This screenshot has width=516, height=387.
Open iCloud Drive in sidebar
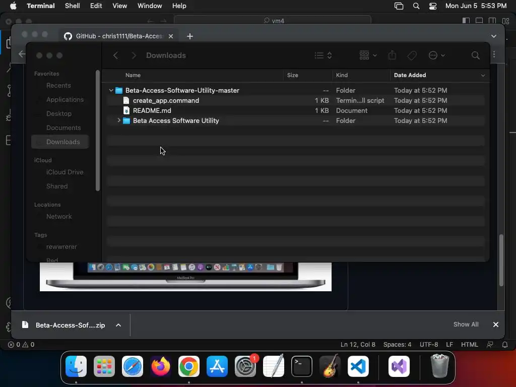pos(64,172)
